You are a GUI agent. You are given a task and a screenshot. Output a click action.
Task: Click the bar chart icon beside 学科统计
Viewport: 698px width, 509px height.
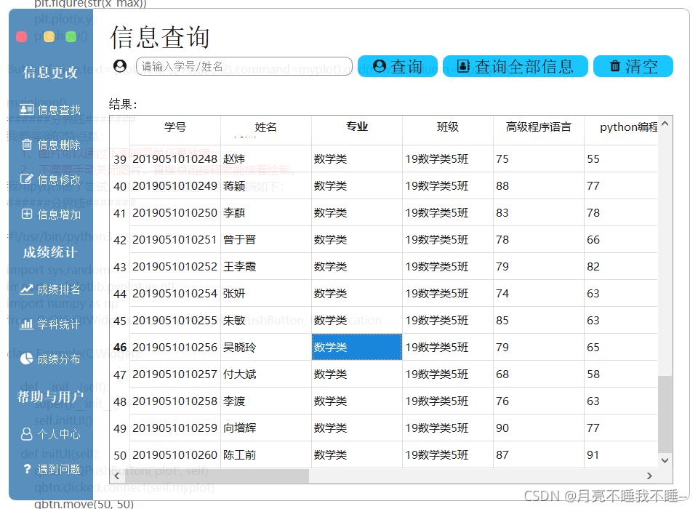point(27,324)
